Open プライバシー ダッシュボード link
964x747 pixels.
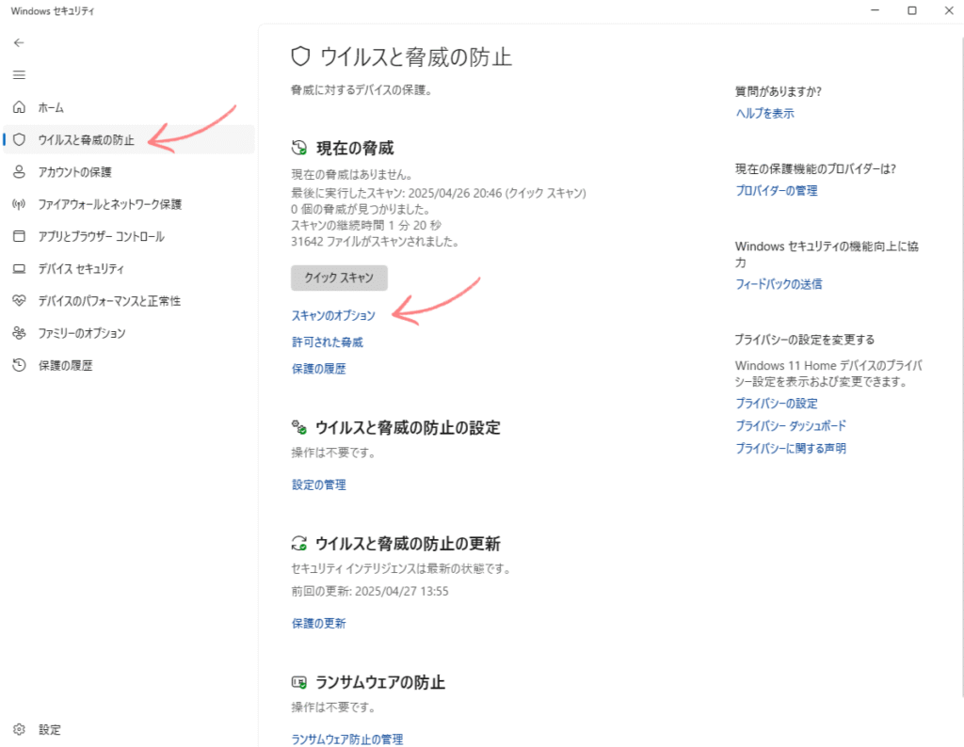coord(791,426)
